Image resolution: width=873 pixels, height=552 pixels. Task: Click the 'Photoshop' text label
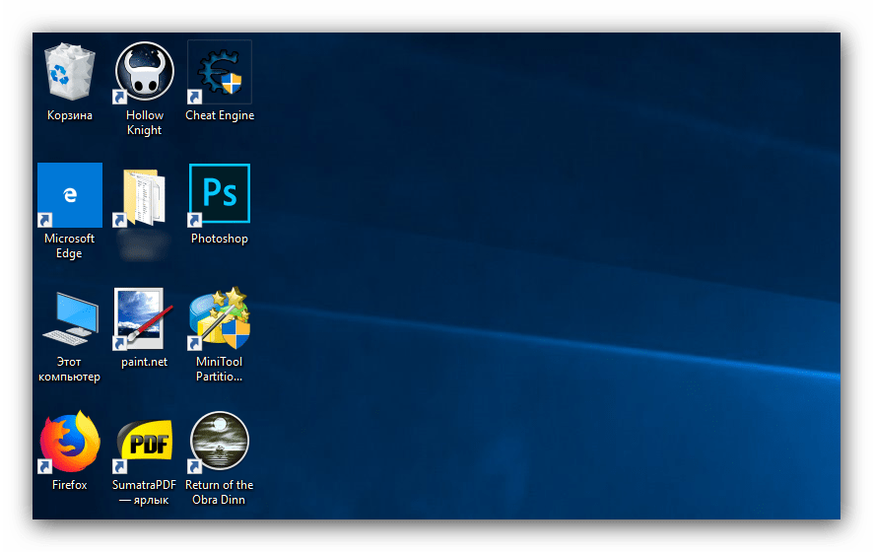point(220,239)
